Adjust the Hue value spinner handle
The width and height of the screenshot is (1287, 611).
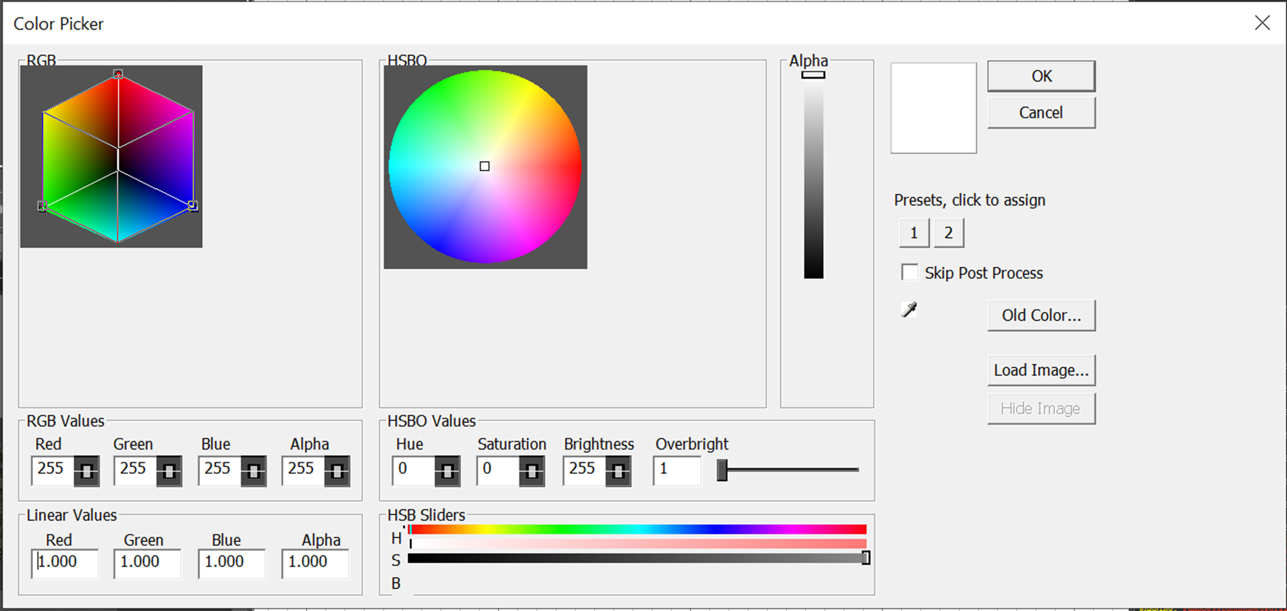pyautogui.click(x=447, y=471)
